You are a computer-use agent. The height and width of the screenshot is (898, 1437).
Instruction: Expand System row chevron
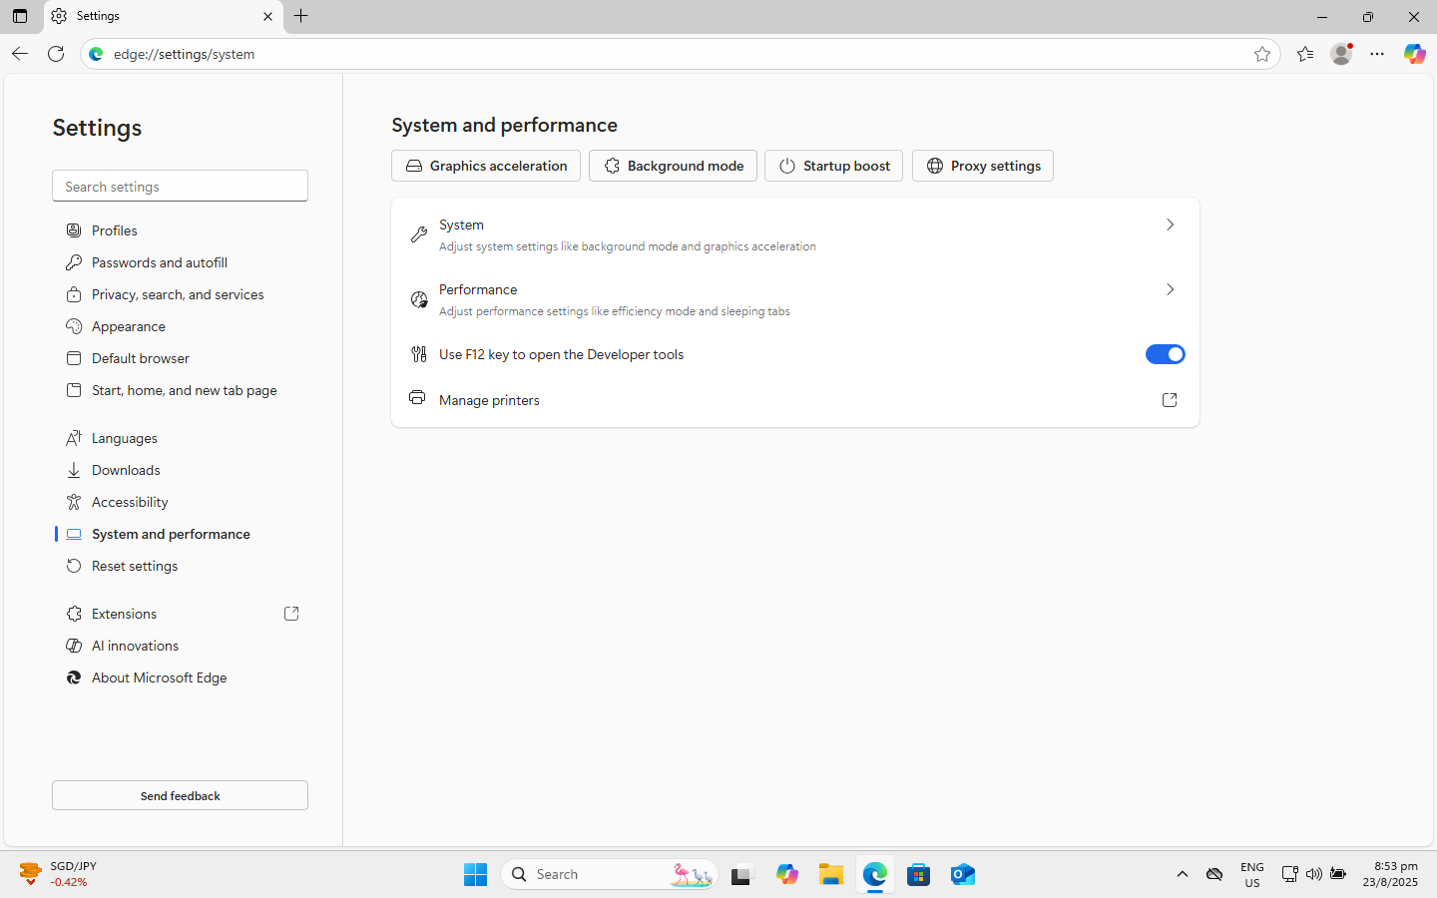[1171, 224]
